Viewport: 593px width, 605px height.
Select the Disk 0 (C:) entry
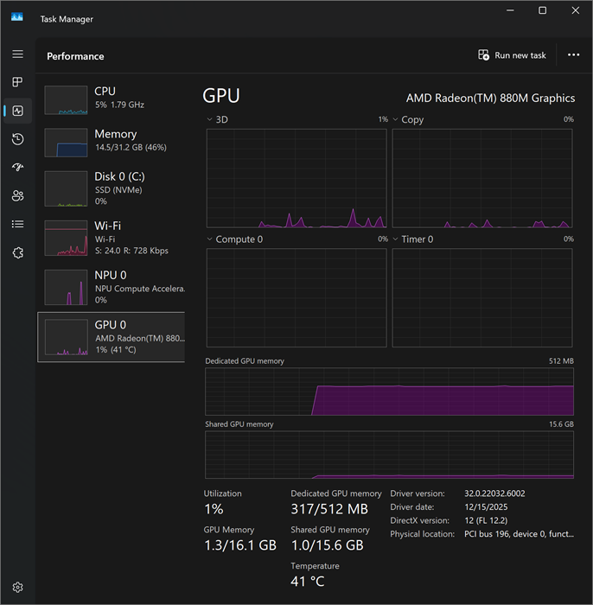click(x=112, y=188)
